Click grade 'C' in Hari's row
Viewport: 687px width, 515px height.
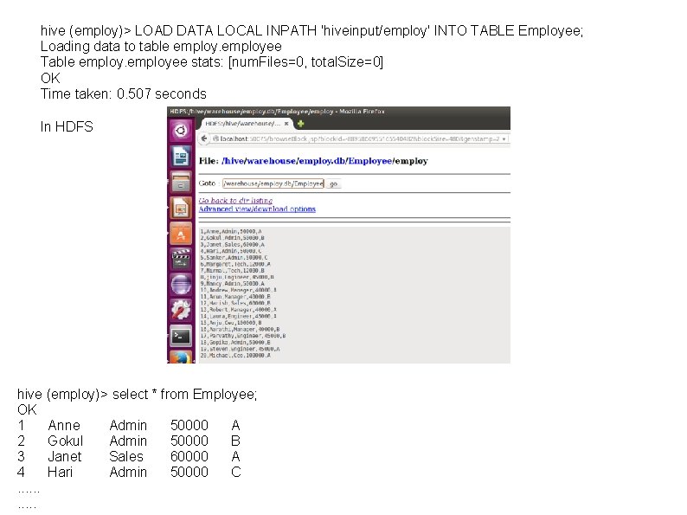click(x=235, y=472)
